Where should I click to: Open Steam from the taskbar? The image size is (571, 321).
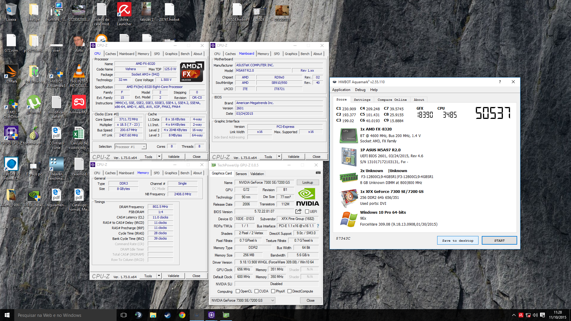click(167, 315)
